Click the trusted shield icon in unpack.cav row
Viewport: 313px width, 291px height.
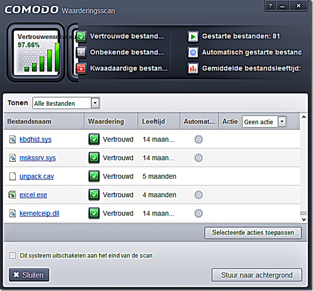point(94,176)
